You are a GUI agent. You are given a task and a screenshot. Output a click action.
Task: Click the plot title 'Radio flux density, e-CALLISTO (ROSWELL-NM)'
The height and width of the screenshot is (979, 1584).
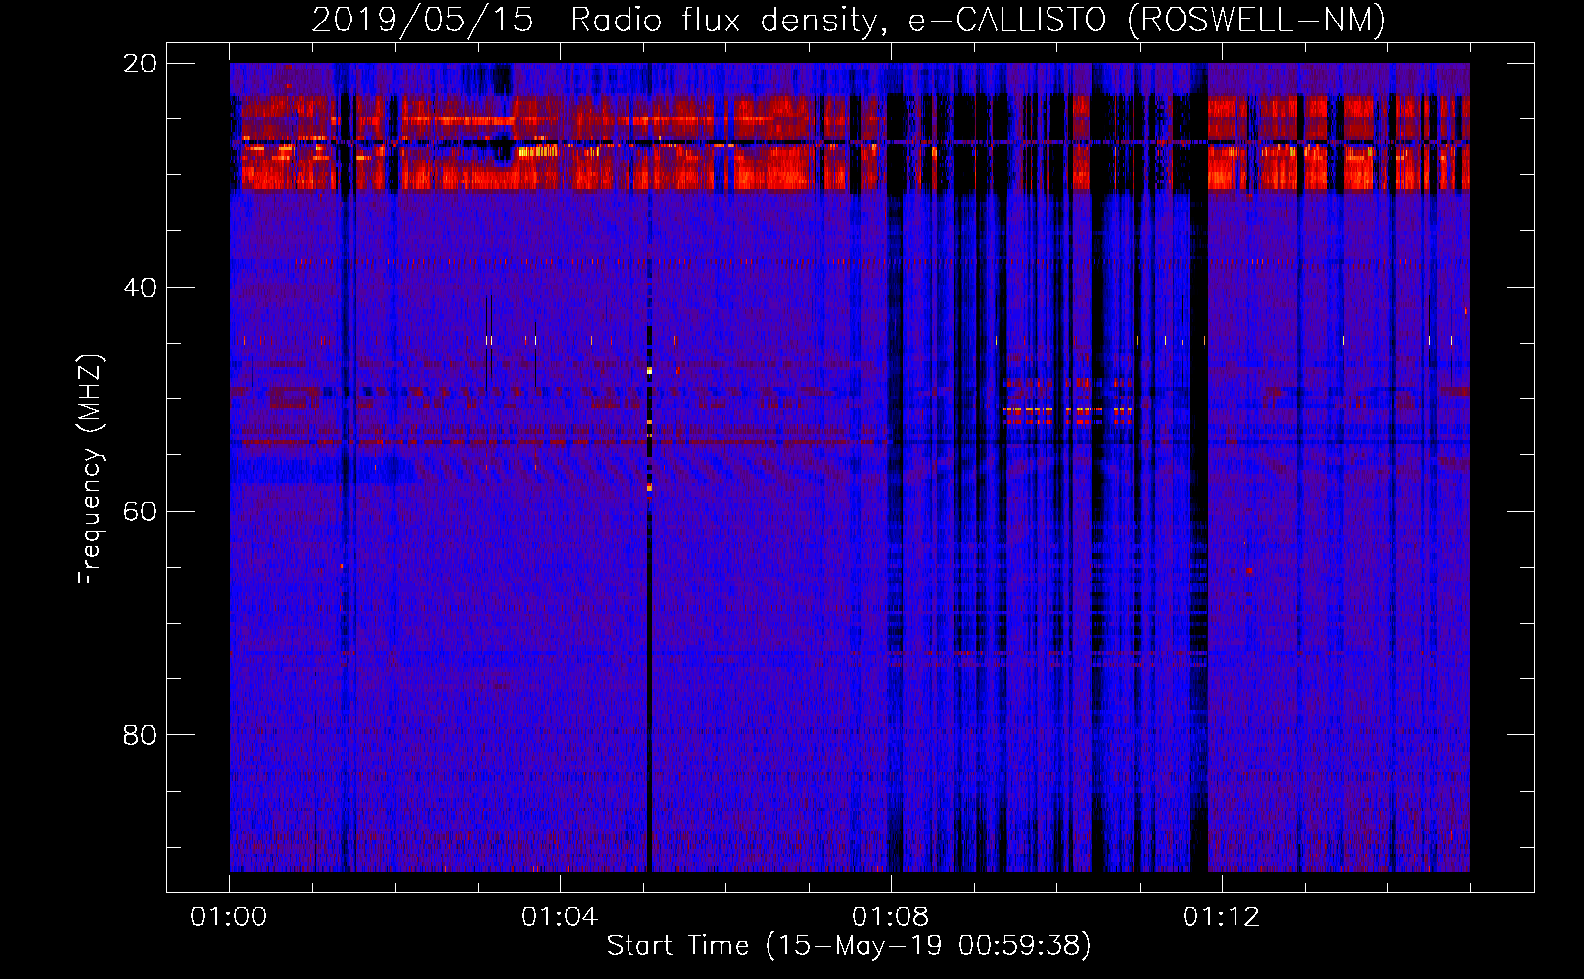pyautogui.click(x=978, y=20)
